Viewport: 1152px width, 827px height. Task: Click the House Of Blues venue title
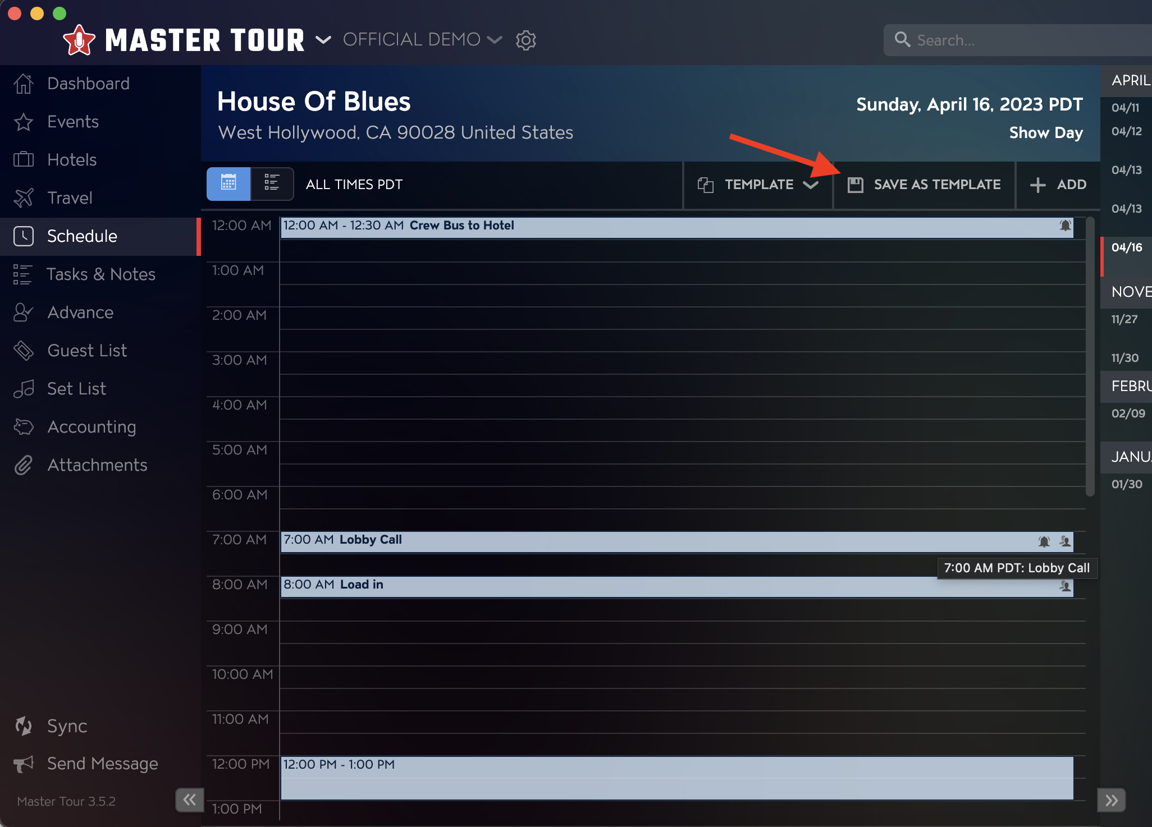314,102
